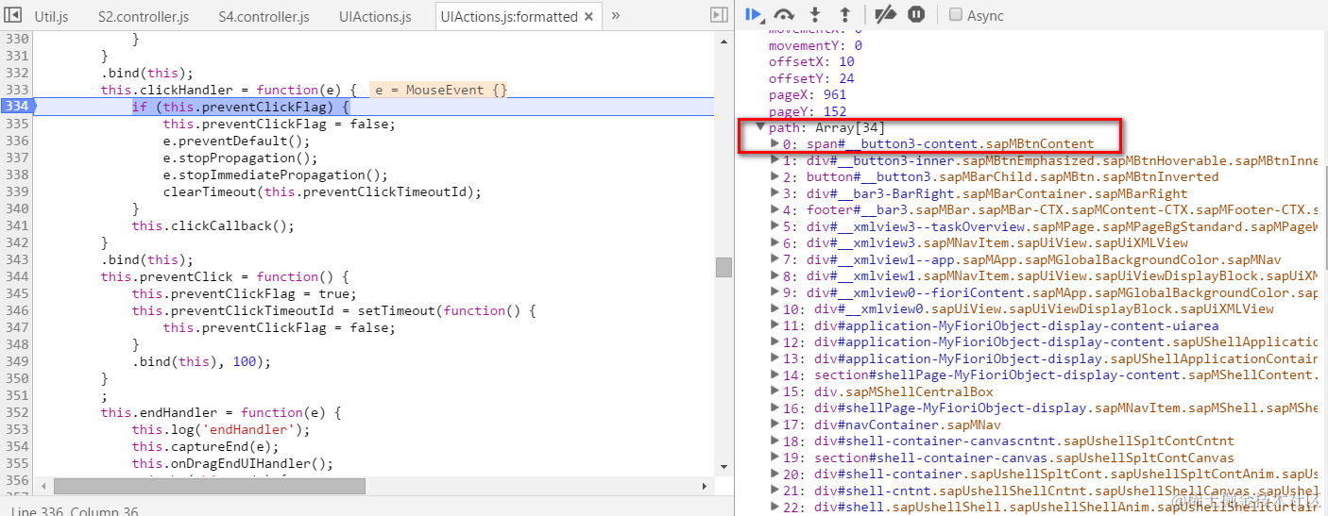1328x516 pixels.
Task: Expand path item 6 div#__xmlview3
Action: pos(775,243)
